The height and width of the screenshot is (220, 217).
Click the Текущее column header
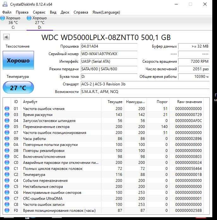tap(112, 102)
